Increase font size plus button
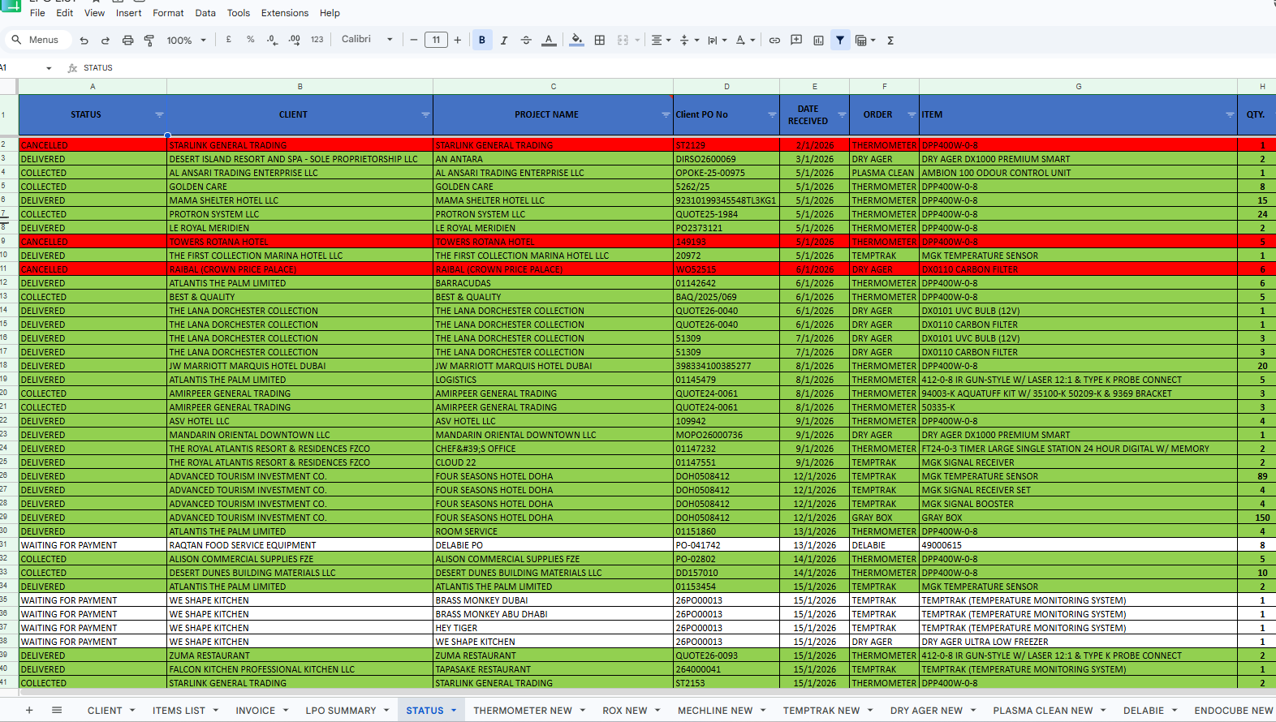 point(458,40)
